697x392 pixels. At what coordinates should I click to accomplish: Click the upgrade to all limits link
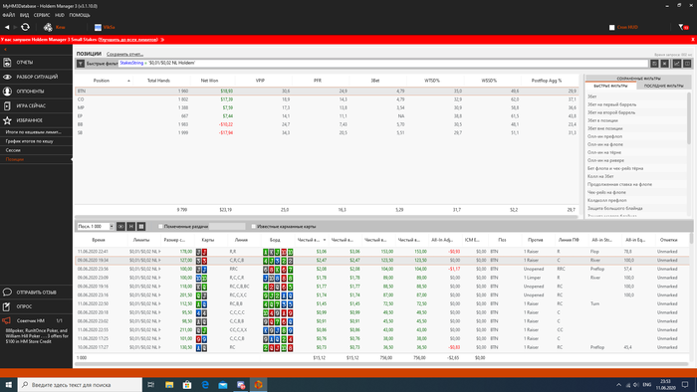pyautogui.click(x=128, y=40)
